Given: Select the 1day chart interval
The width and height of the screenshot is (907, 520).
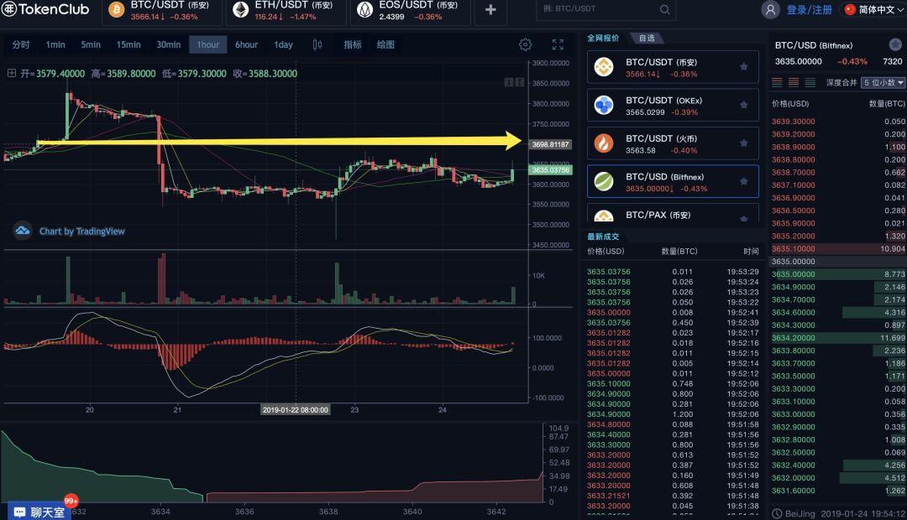Looking at the screenshot, I should click(x=284, y=44).
